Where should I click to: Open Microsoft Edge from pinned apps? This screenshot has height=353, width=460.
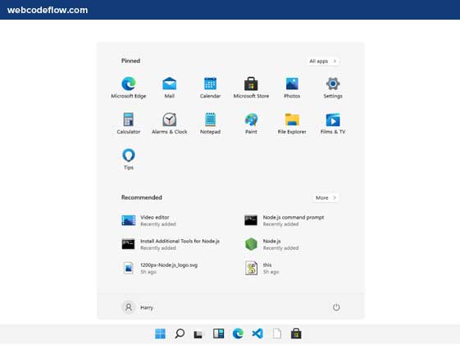coord(129,88)
